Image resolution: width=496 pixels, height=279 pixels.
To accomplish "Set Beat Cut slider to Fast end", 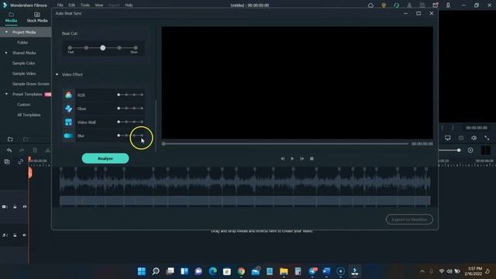I will (x=71, y=48).
